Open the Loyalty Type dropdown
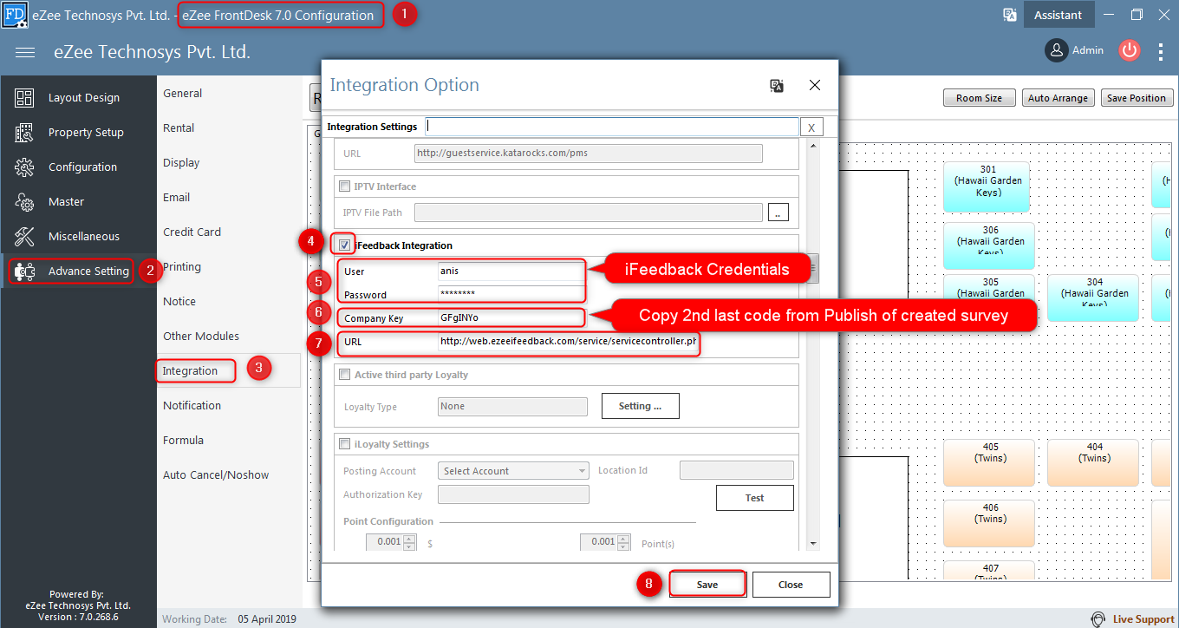 tap(512, 406)
